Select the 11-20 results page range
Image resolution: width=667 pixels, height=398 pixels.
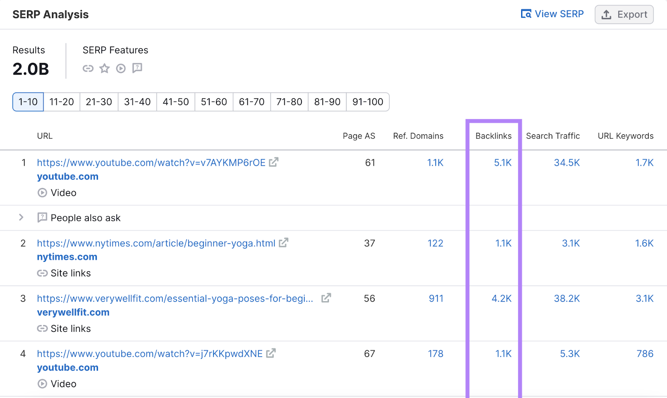pos(61,102)
